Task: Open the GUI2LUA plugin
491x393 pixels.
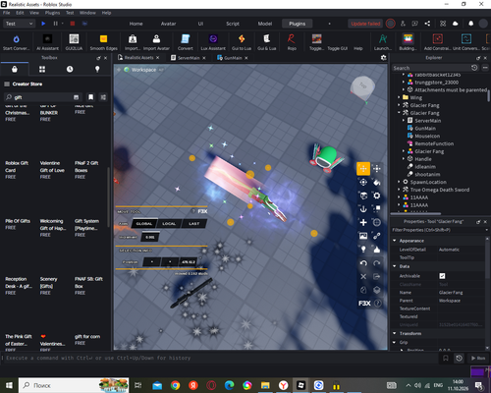Action: click(x=74, y=42)
